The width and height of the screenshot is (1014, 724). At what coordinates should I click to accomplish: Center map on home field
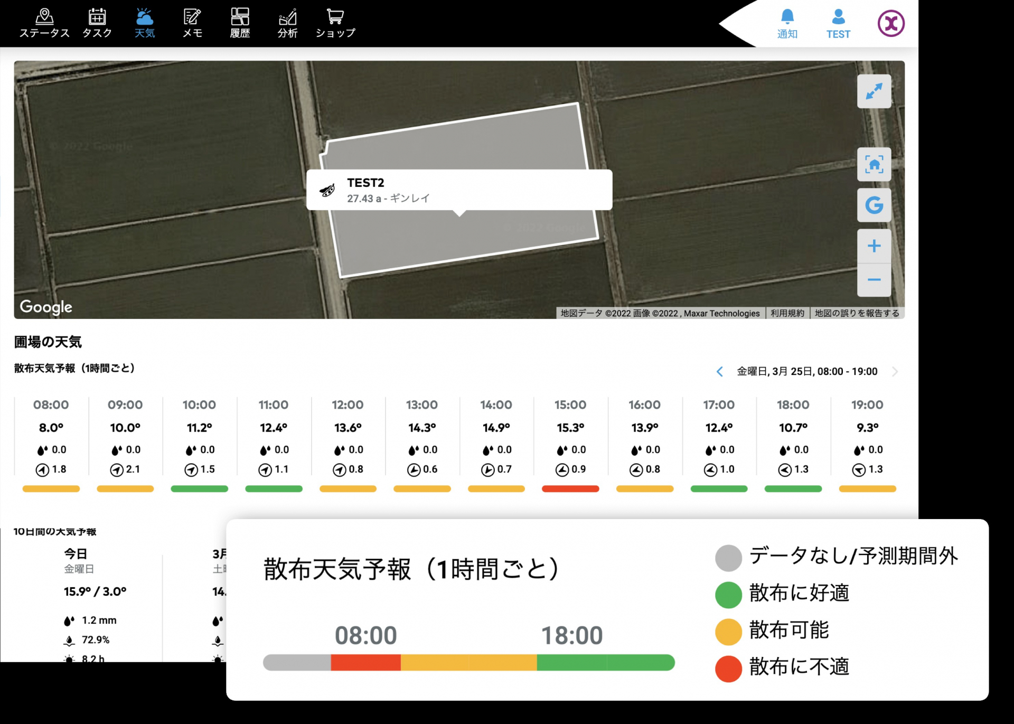(x=874, y=164)
